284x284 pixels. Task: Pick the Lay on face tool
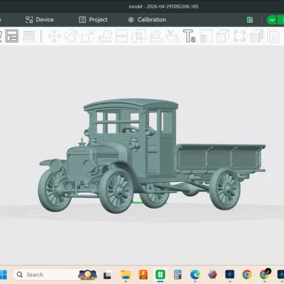[x=105, y=36]
